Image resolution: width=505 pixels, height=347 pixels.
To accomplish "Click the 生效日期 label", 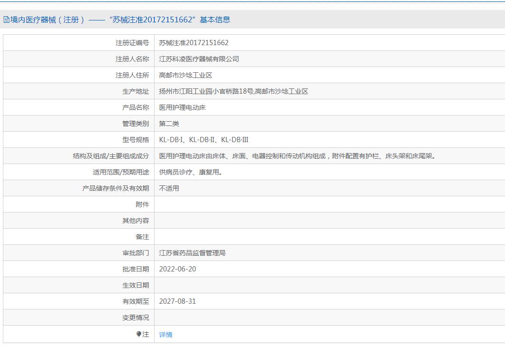I will (136, 285).
